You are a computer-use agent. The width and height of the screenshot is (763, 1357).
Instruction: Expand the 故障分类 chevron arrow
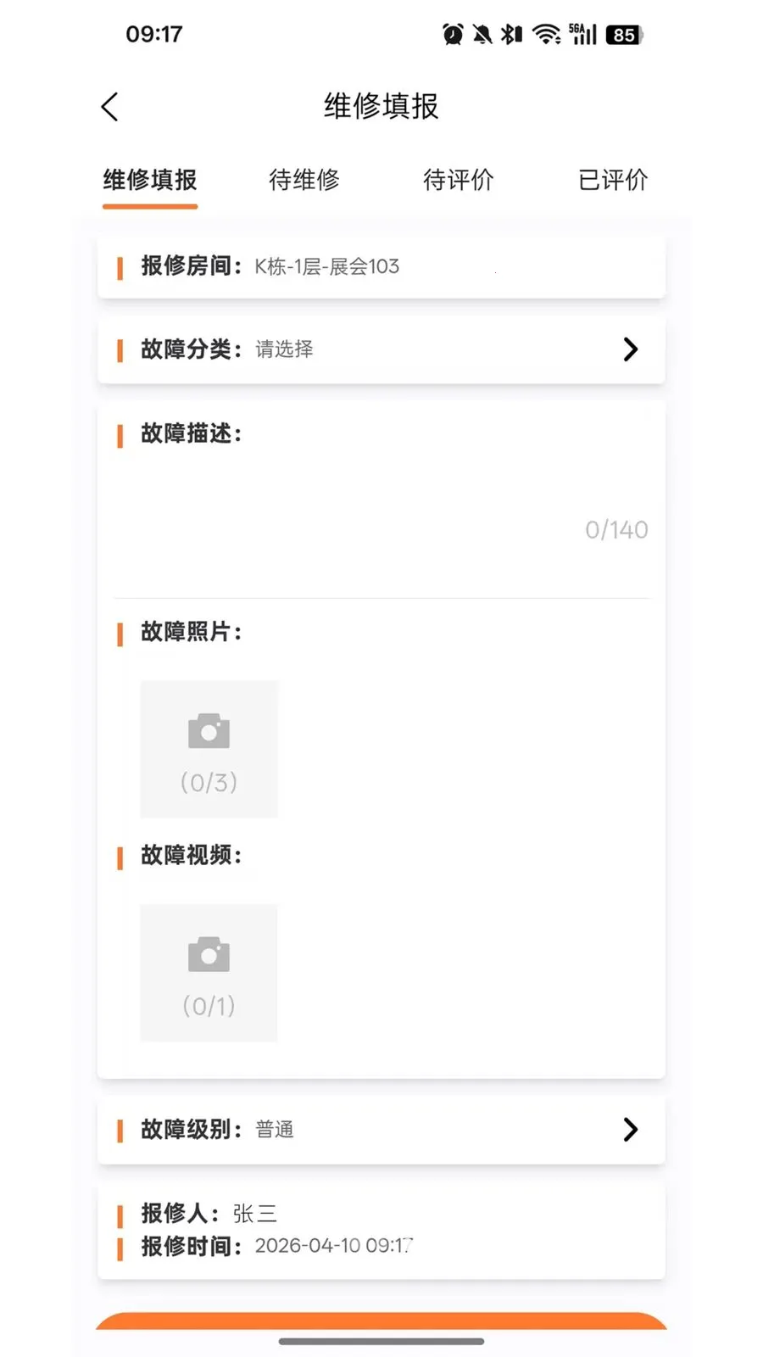[630, 349]
